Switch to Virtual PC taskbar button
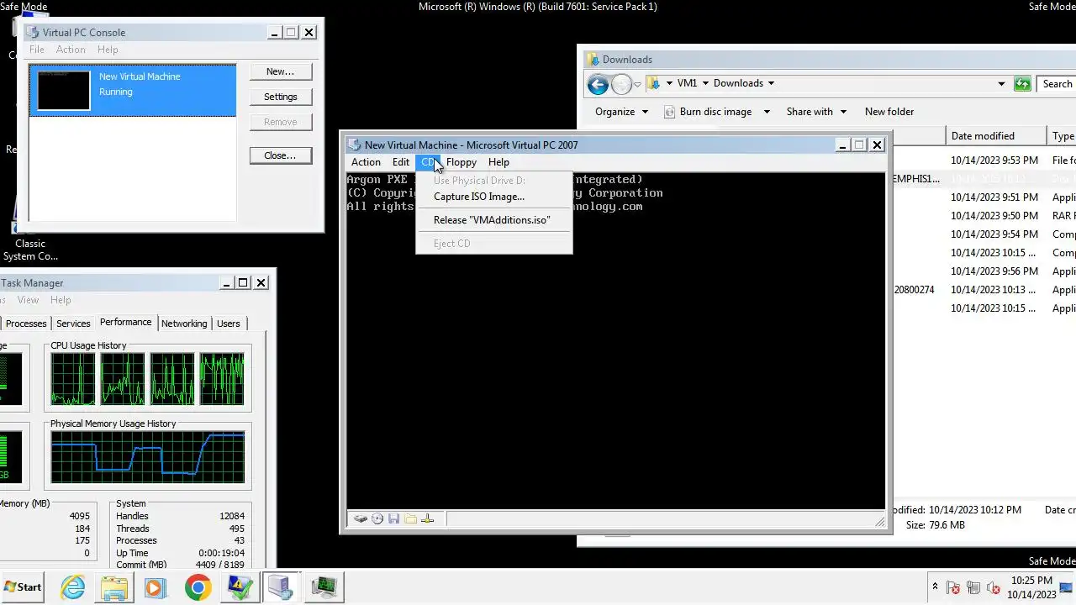This screenshot has width=1076, height=605. (x=281, y=587)
